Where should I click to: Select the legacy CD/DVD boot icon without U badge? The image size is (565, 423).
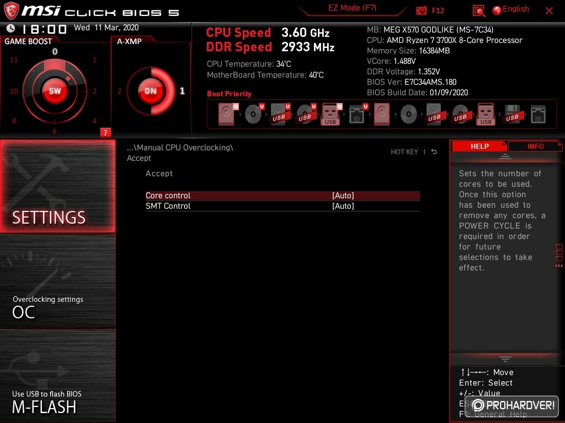pyautogui.click(x=409, y=115)
